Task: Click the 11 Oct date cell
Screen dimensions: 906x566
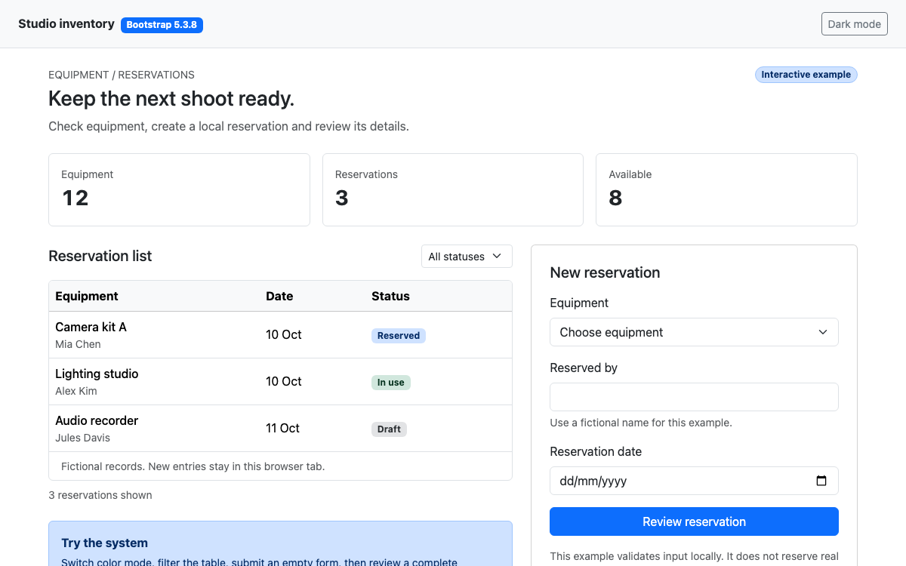Action: click(282, 428)
